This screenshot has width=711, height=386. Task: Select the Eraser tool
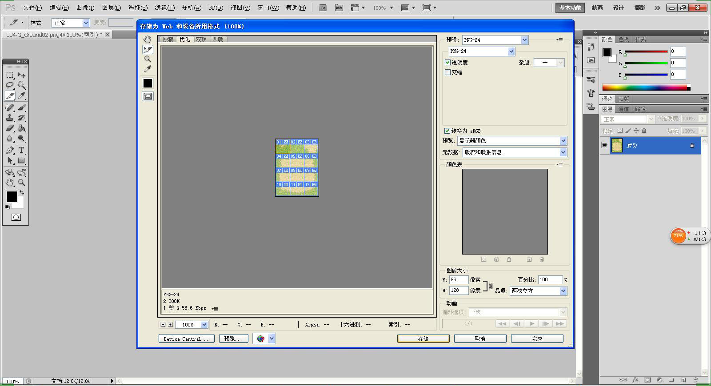point(10,128)
